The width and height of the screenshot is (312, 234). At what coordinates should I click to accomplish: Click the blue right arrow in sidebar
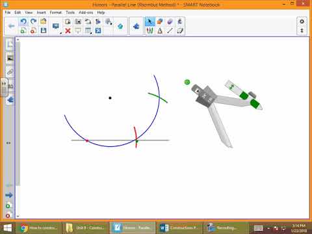pos(9,195)
